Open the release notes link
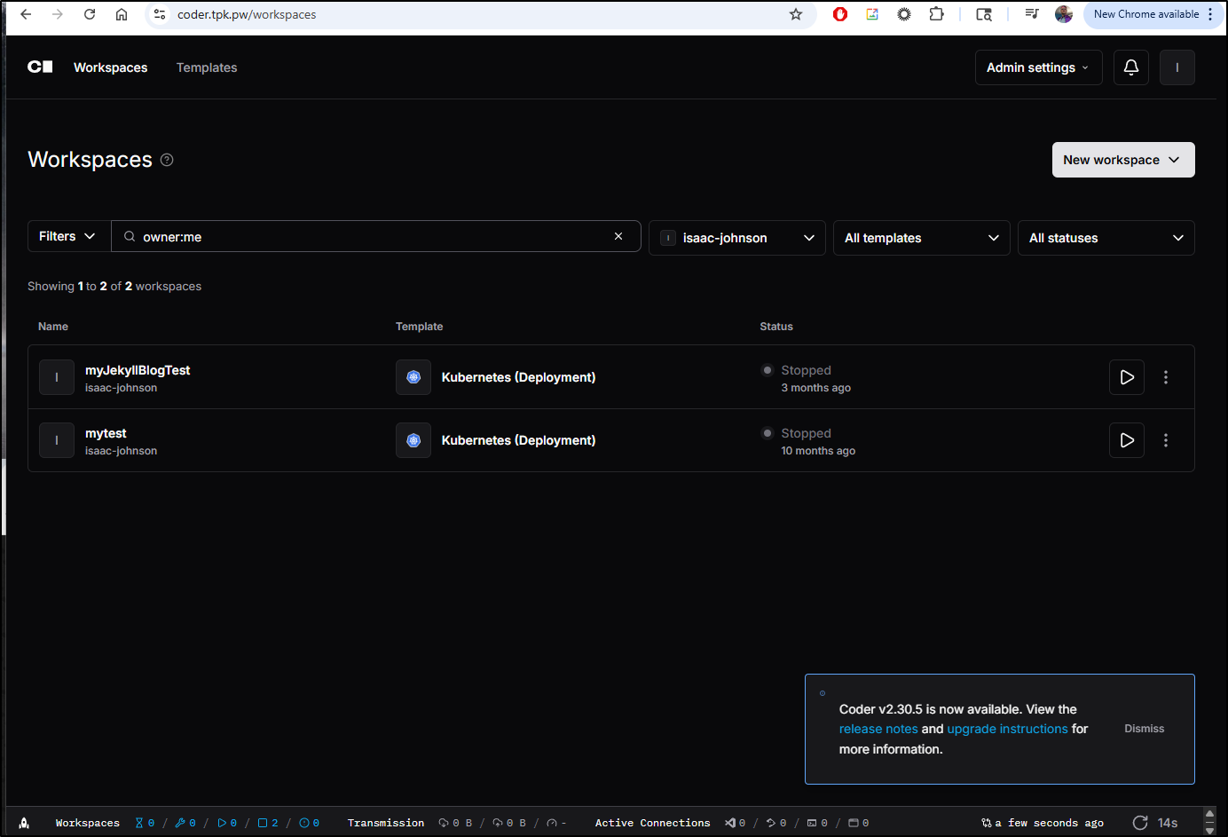The width and height of the screenshot is (1228, 837). point(878,729)
